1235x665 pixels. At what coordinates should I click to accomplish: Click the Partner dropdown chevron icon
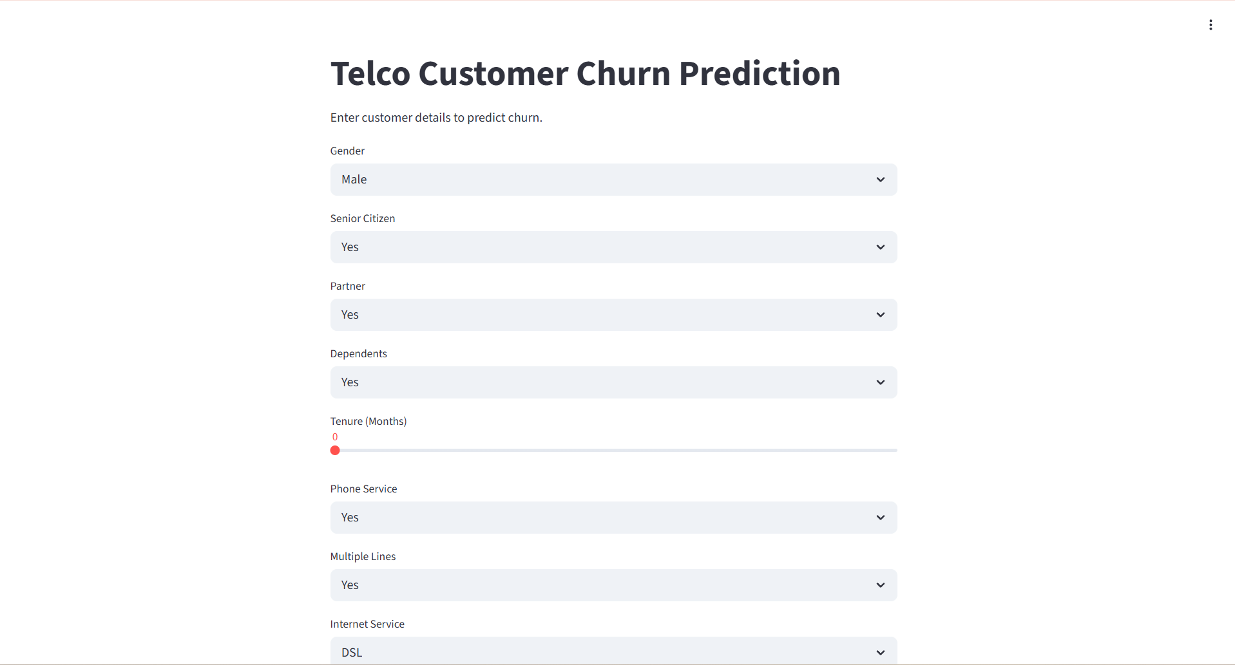coord(880,315)
